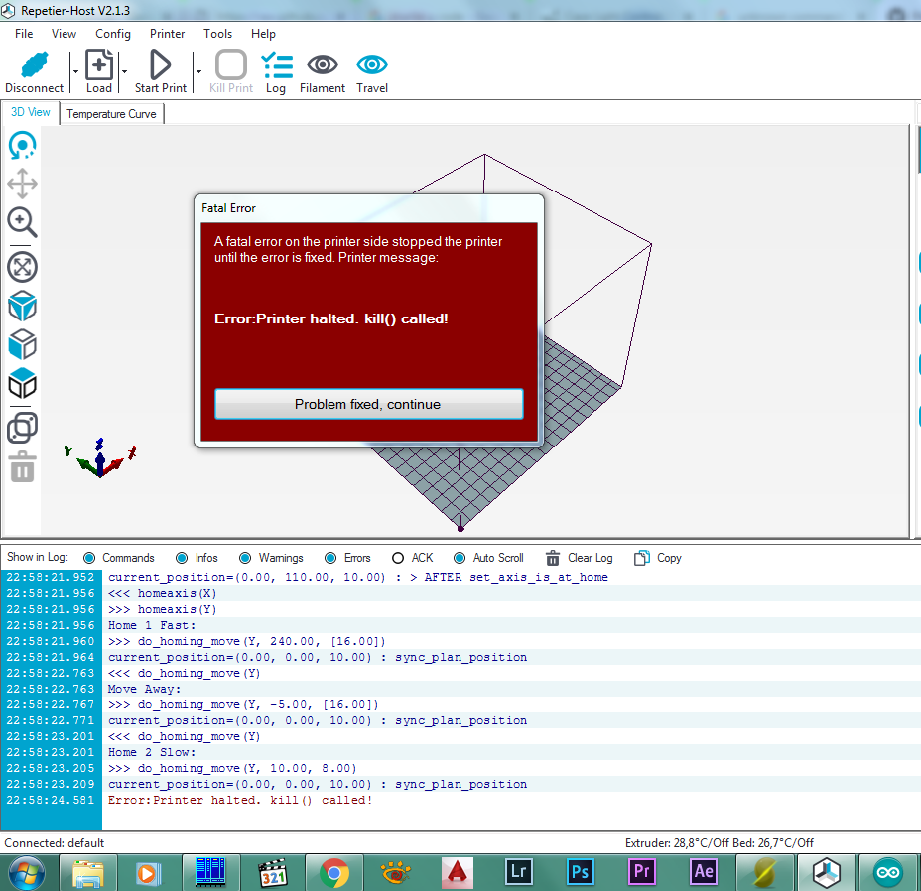Select the 'Home 1 Fast:' log line
Viewport: 921px width, 891px height.
[x=152, y=625]
